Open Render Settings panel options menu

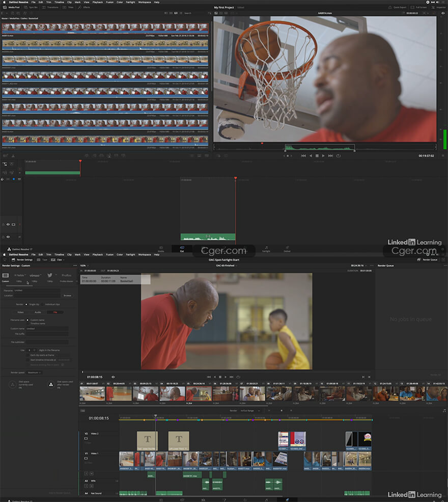[75, 266]
